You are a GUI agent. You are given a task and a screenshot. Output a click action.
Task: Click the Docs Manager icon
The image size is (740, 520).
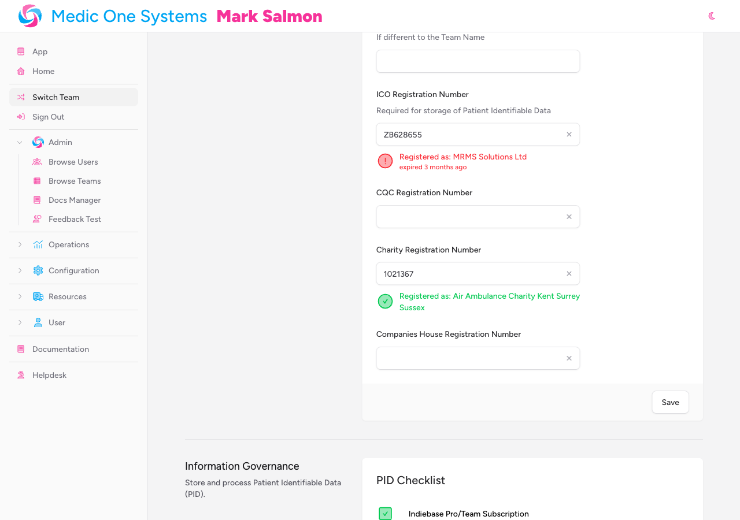pyautogui.click(x=37, y=200)
